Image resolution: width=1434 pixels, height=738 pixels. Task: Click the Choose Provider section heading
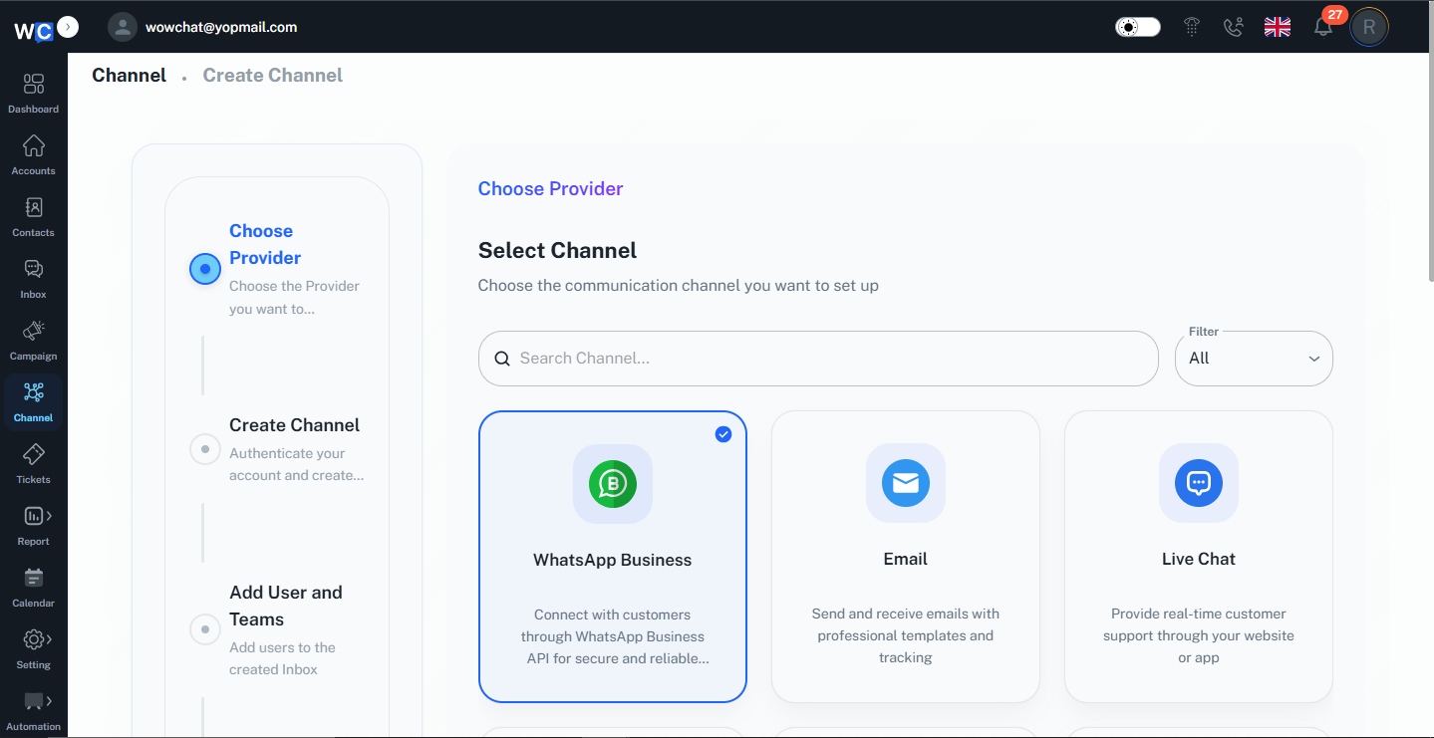tap(550, 189)
